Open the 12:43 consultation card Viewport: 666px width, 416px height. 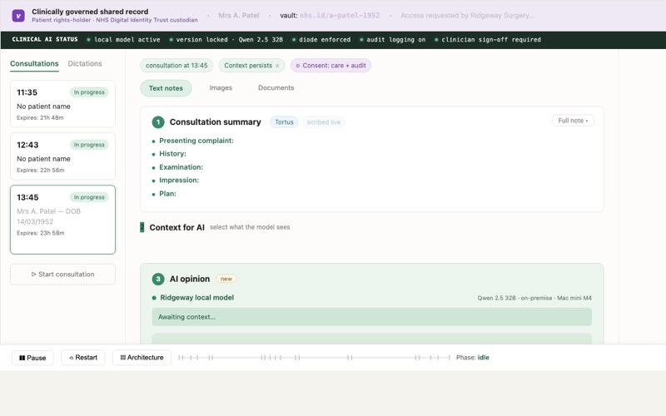tap(63, 156)
